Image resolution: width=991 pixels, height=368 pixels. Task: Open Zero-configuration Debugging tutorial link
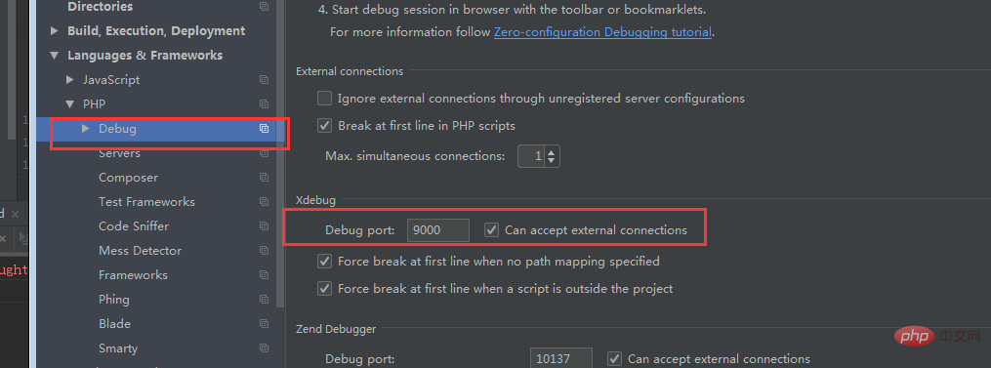[603, 31]
